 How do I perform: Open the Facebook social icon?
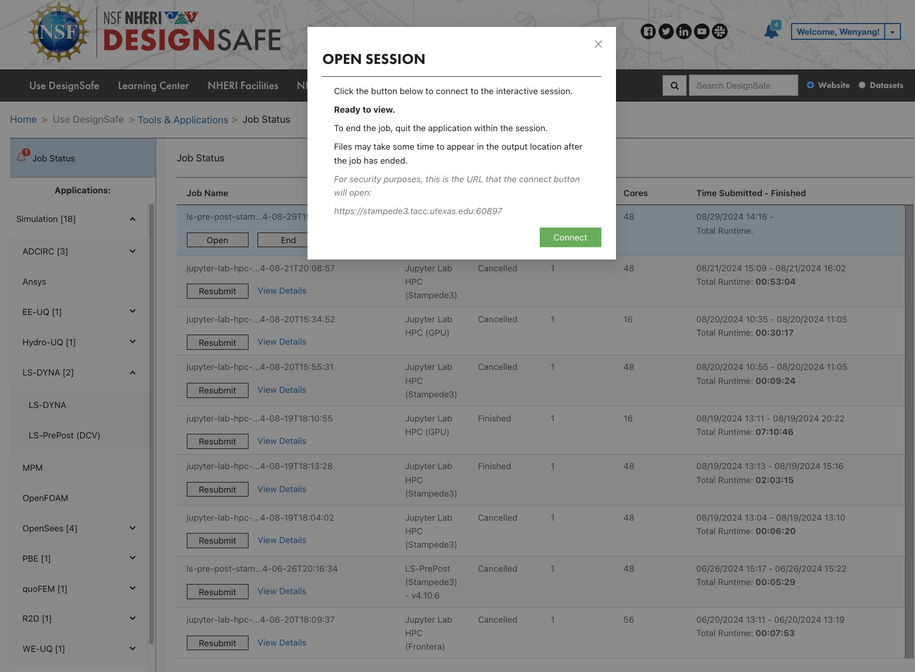coord(648,31)
